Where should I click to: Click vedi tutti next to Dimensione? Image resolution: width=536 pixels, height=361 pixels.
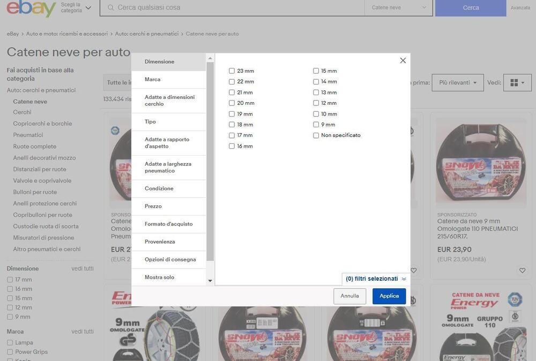(83, 268)
